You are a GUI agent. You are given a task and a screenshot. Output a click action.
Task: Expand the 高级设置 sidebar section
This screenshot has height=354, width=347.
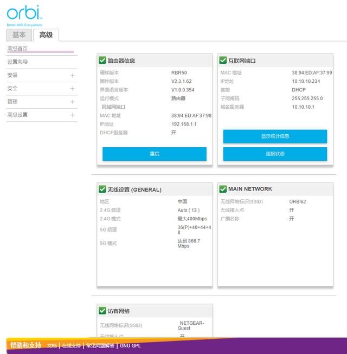point(42,115)
